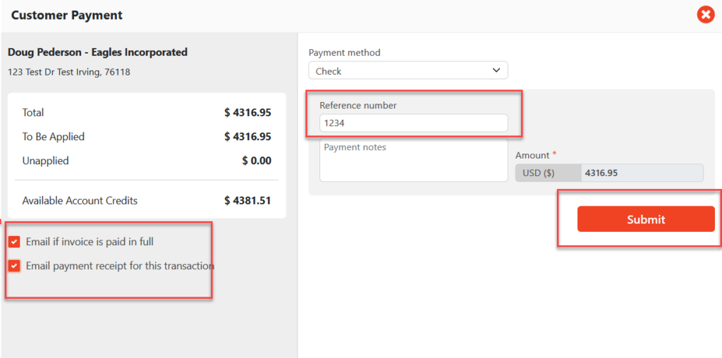Click the 'Email if invoice is paid in full' label

click(90, 242)
